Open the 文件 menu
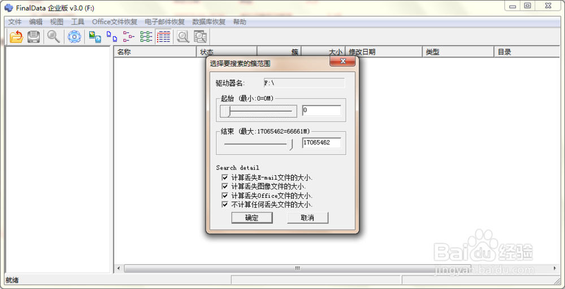Image resolution: width=565 pixels, height=289 pixels. (15, 22)
